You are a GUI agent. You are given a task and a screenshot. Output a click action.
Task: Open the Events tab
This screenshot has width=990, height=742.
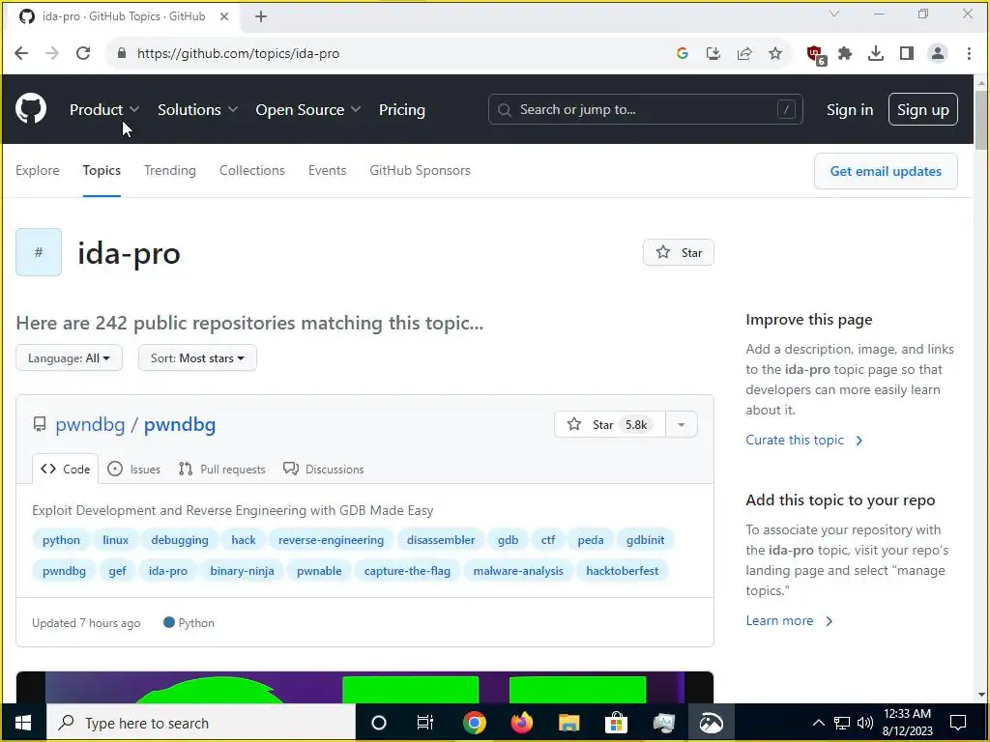point(327,170)
